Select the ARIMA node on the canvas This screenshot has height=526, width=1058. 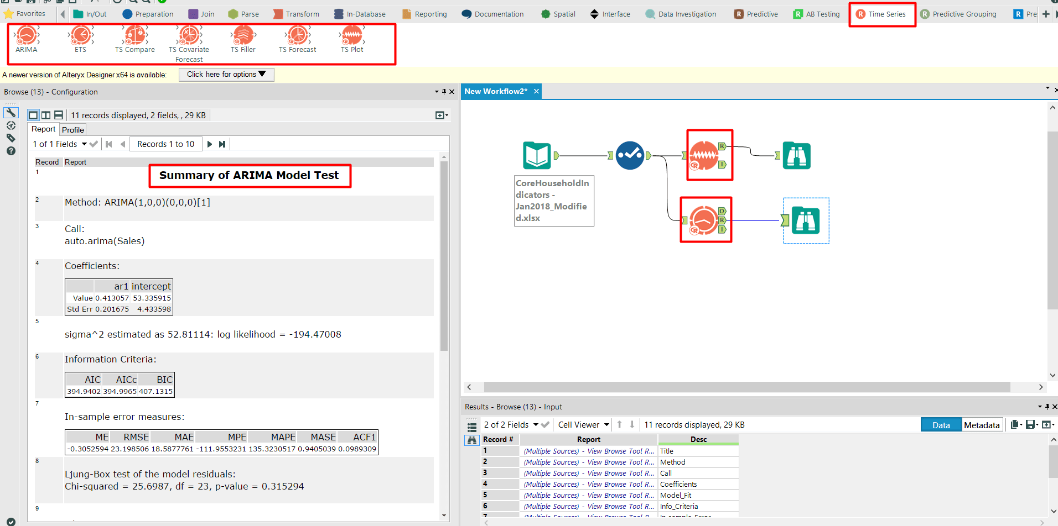tap(703, 220)
